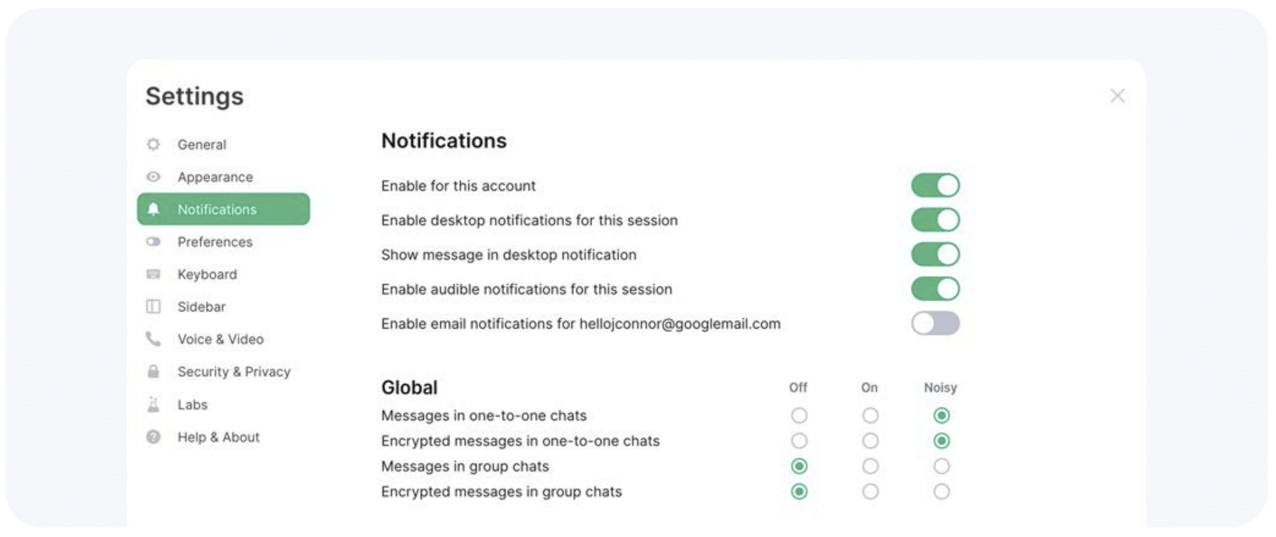Disable desktop notifications for this session

tap(935, 220)
